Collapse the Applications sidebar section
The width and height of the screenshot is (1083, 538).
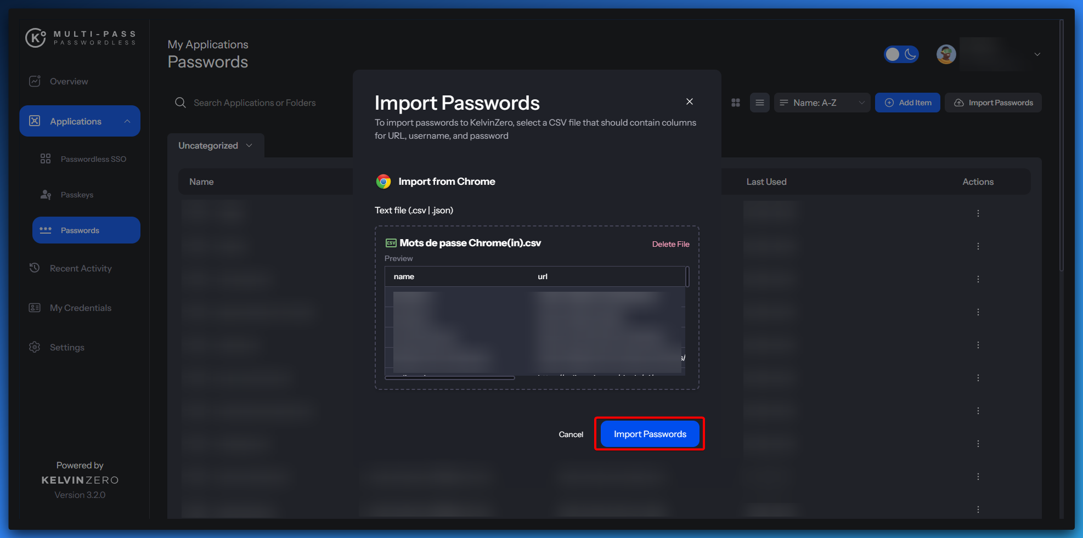tap(127, 121)
